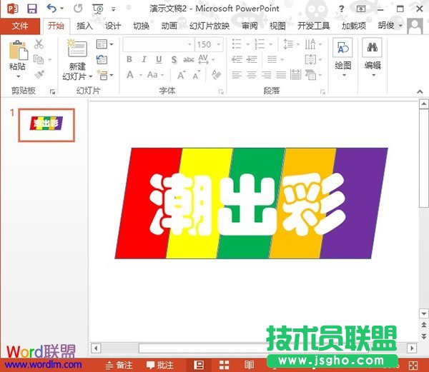Open the font color dropdown arrow
429x372 pixels.
click(141, 75)
